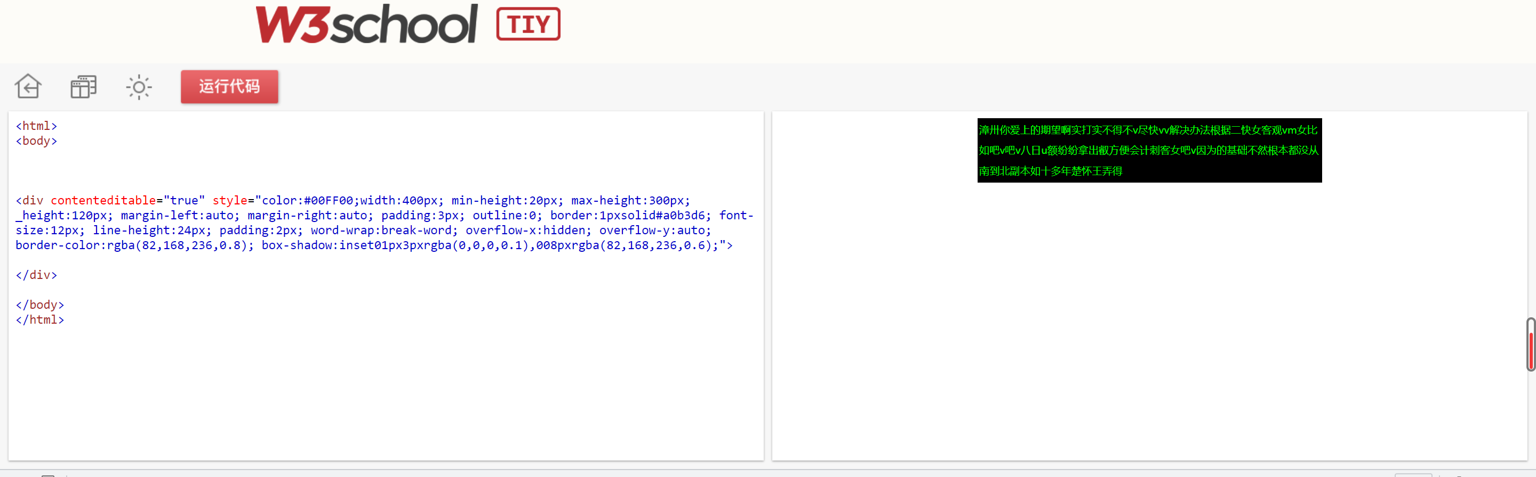Place cursor on contenteditable="true" attribute
1536x477 pixels.
[127, 200]
